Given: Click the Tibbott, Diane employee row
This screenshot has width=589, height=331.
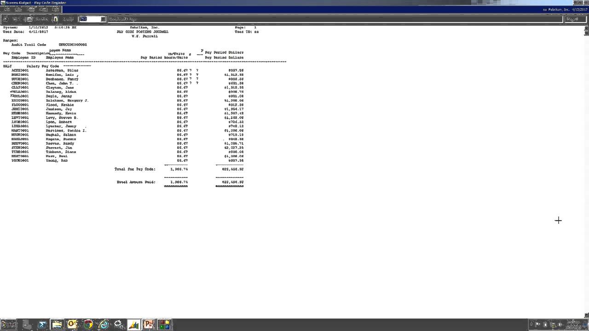Looking at the screenshot, I should pyautogui.click(x=127, y=152).
